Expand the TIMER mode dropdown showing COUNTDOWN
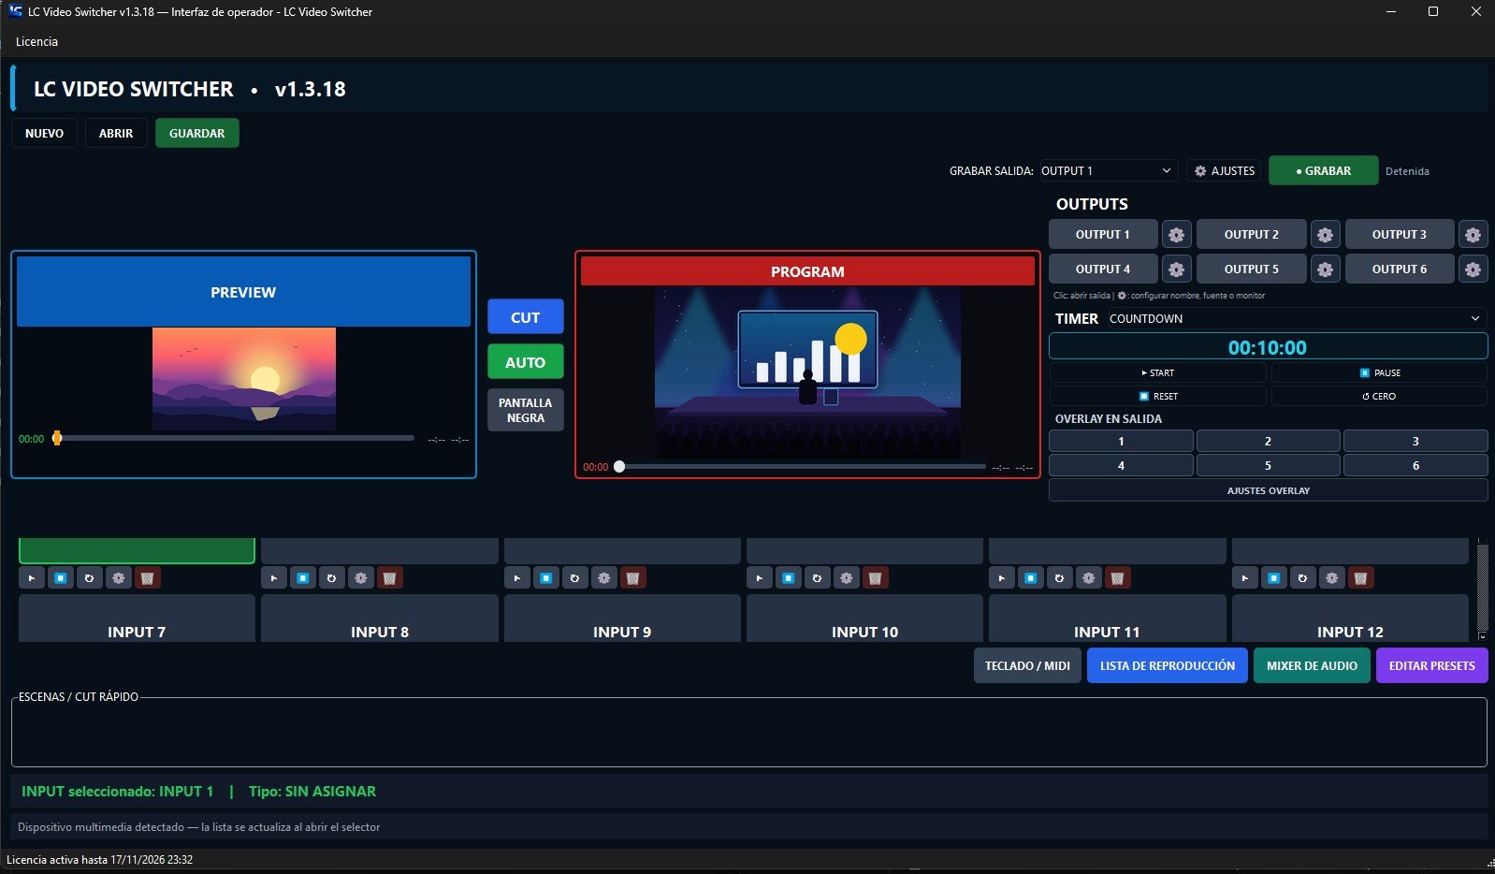This screenshot has height=874, width=1495. (x=1297, y=318)
